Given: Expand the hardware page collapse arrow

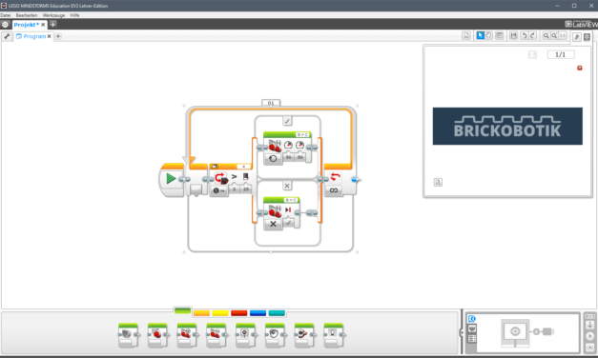Looking at the screenshot, I should click(462, 332).
